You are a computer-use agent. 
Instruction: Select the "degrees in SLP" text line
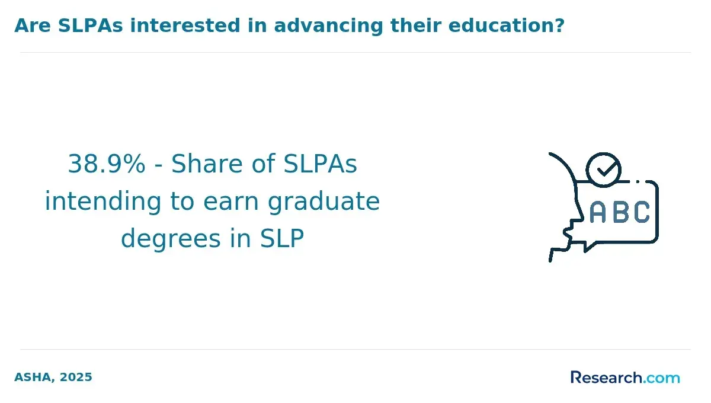(212, 239)
